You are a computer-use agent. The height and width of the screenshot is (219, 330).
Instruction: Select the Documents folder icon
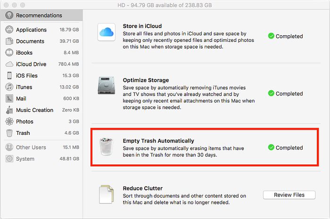[9, 41]
